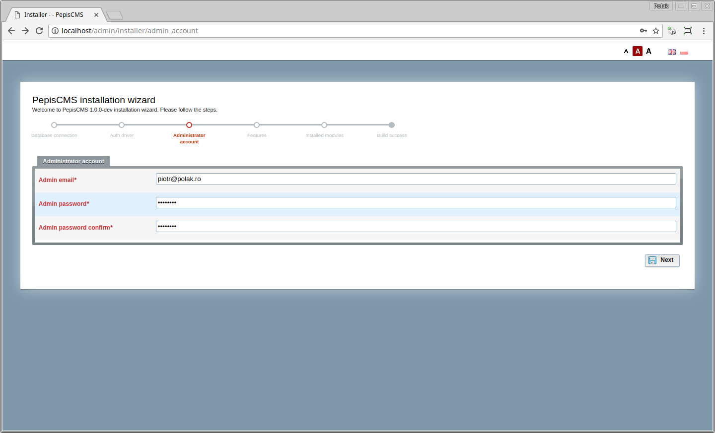
Task: Click the address bar URL
Action: click(x=130, y=31)
